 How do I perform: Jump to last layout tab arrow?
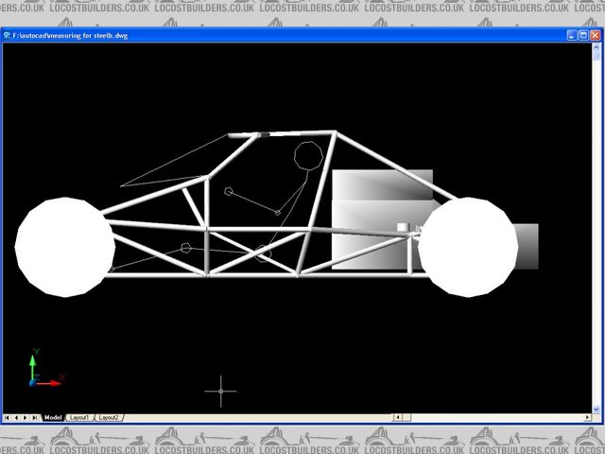(x=37, y=417)
